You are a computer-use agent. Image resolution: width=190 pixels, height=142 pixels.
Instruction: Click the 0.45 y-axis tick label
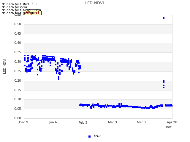18,33
